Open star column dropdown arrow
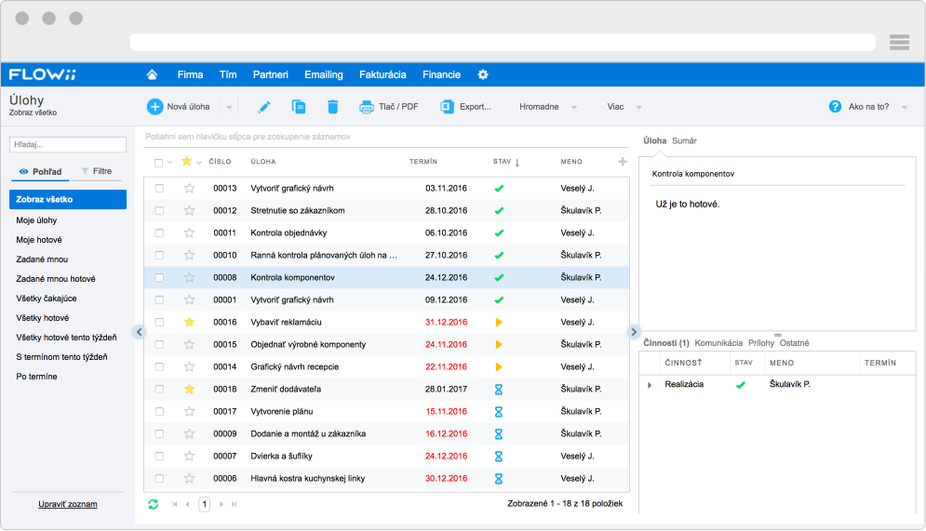The image size is (926, 531). pyautogui.click(x=199, y=163)
